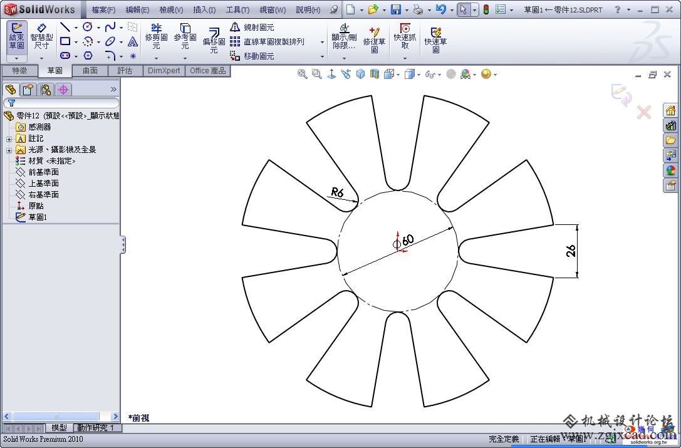Click the 參考圖元 convert entities tool
Screen dimensions: 681x448
[185, 36]
